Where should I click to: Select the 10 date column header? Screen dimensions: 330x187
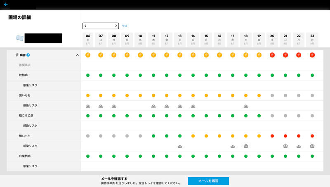[140, 40]
